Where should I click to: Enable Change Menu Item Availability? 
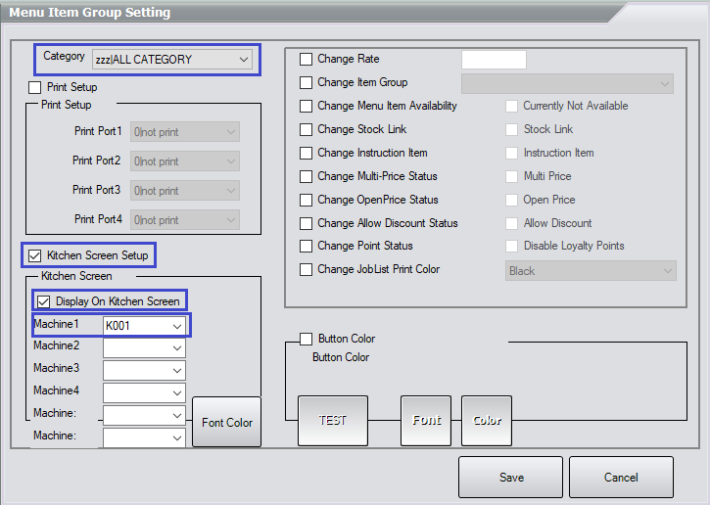point(307,106)
